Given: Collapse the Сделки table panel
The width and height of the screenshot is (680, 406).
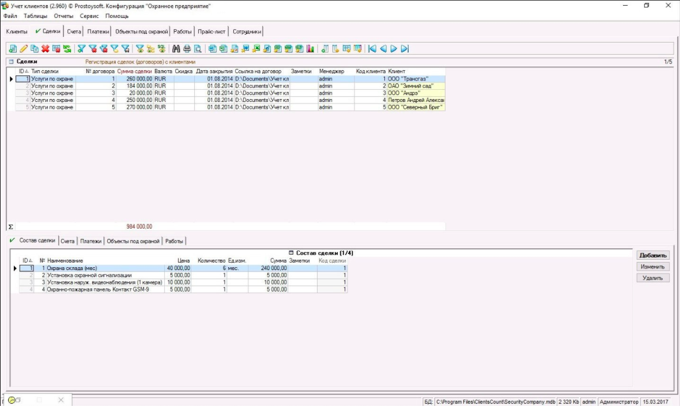Looking at the screenshot, I should [x=11, y=61].
